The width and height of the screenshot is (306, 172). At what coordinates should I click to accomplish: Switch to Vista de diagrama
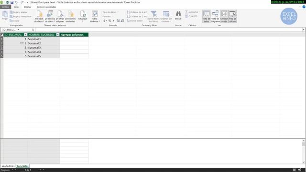pos(215,16)
